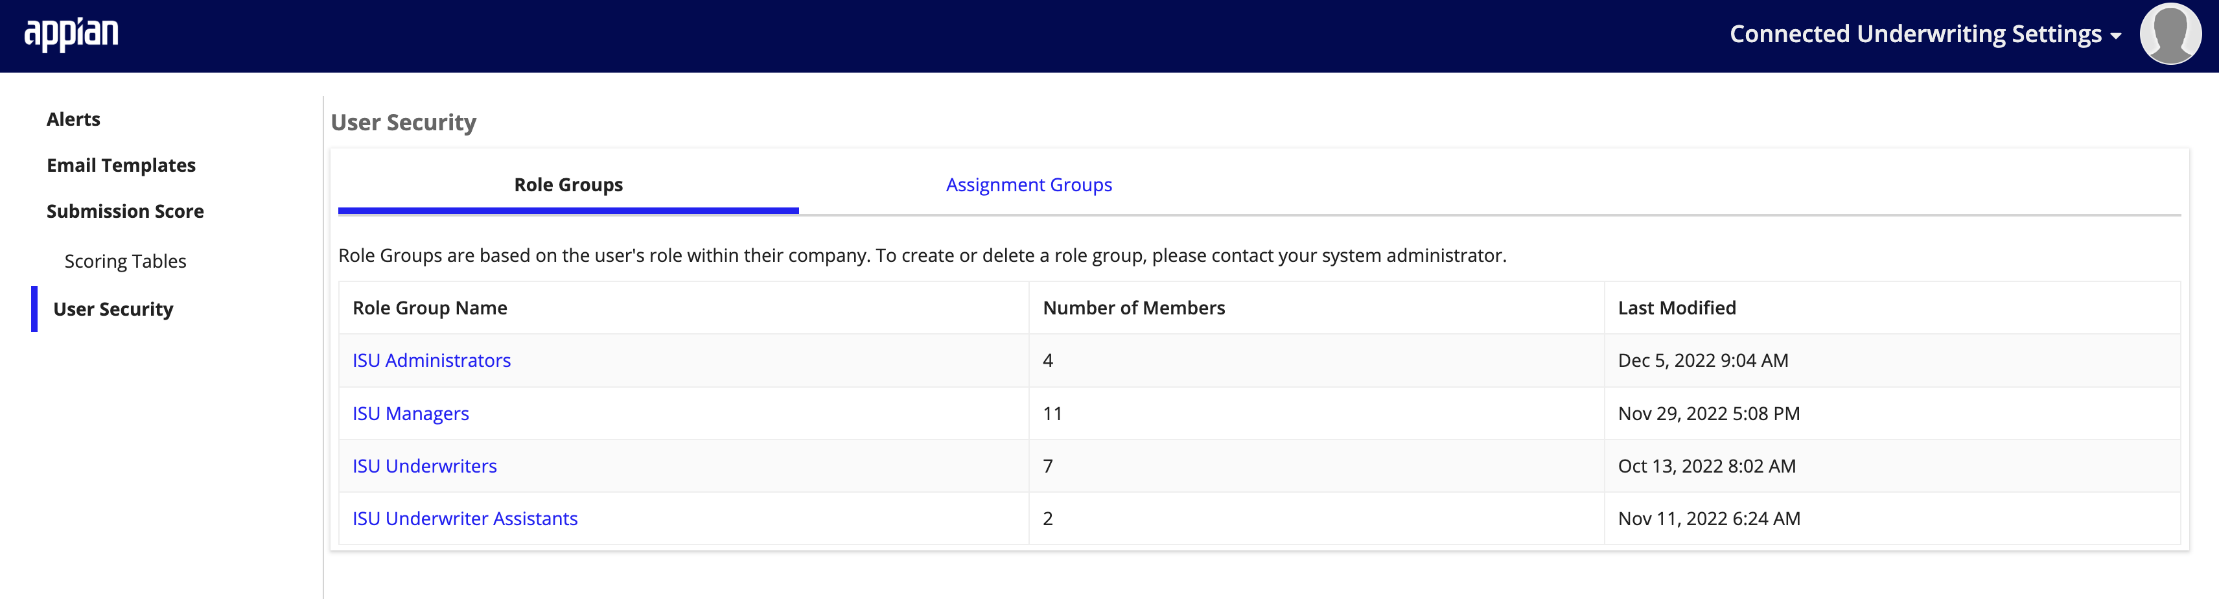Select User Security in sidebar
The width and height of the screenshot is (2219, 599).
tap(113, 309)
